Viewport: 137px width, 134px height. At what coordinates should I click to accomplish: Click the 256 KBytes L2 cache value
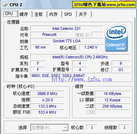[x=112, y=106]
